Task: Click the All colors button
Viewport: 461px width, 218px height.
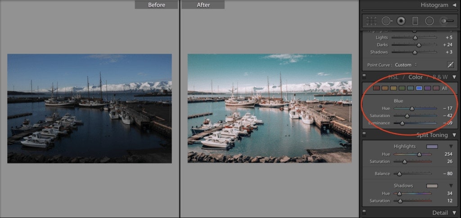Action: click(445, 89)
